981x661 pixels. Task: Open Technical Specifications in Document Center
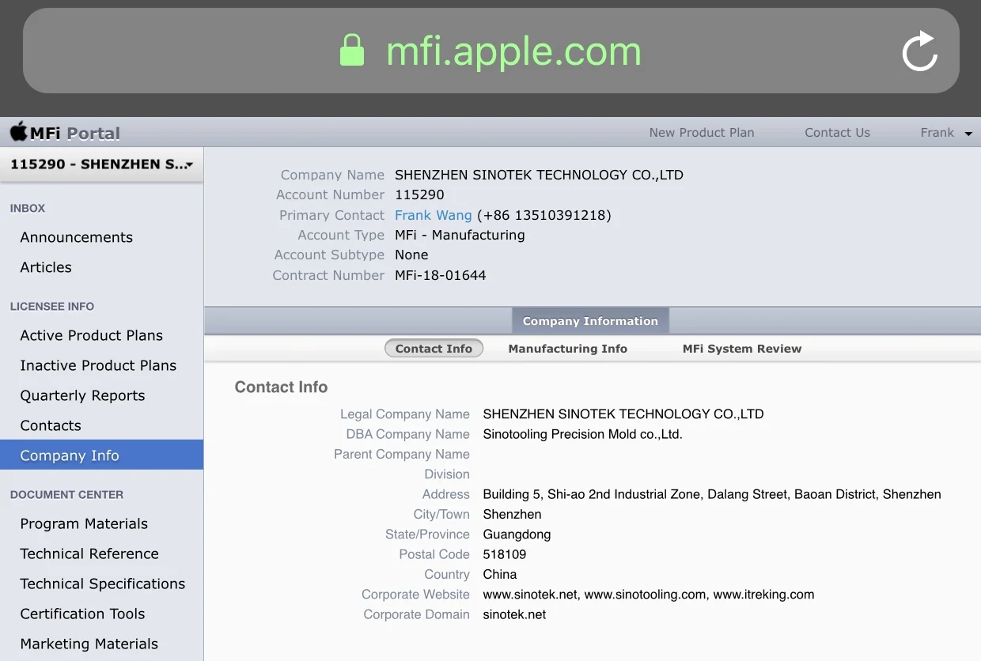pyautogui.click(x=102, y=584)
